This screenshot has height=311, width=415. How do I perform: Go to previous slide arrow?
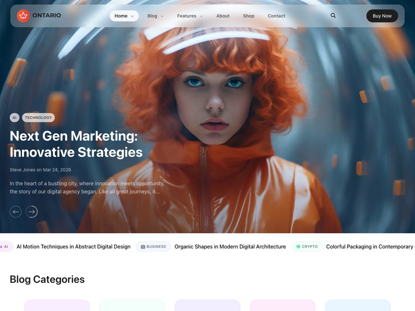click(16, 212)
